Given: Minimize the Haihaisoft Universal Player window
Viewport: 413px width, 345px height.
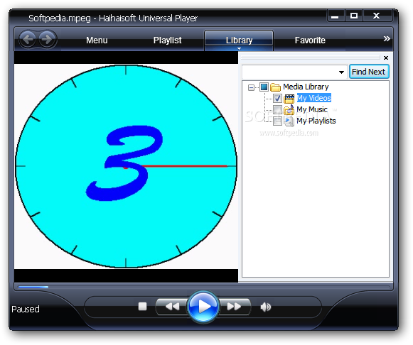Looking at the screenshot, I should coord(335,16).
